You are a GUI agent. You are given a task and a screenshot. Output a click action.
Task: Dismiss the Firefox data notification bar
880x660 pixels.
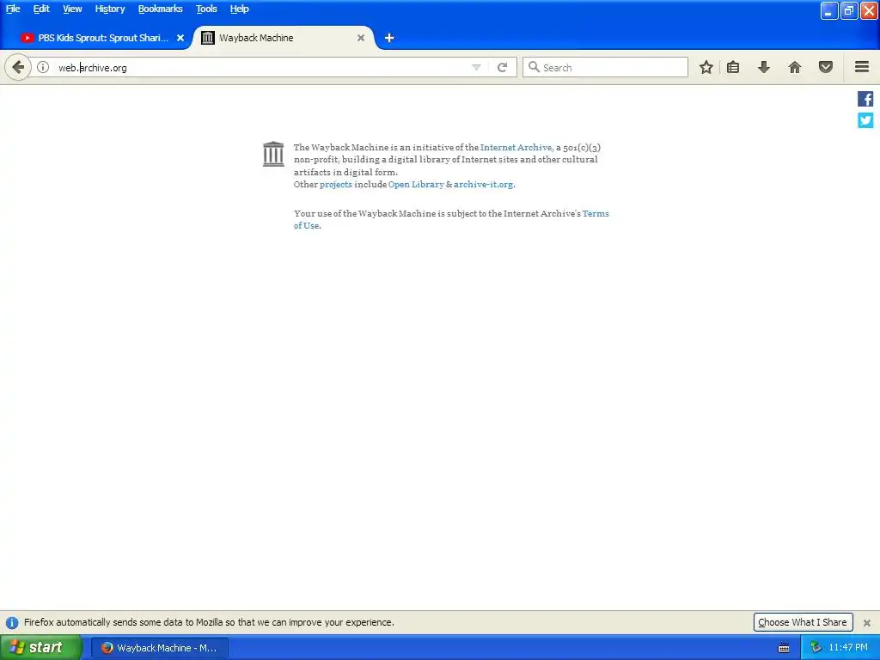coord(866,622)
